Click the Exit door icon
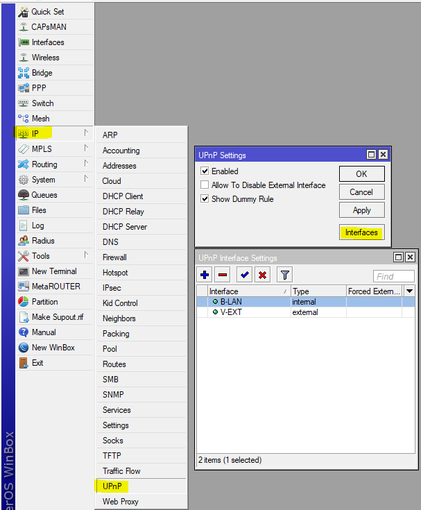421x510 pixels. [24, 363]
